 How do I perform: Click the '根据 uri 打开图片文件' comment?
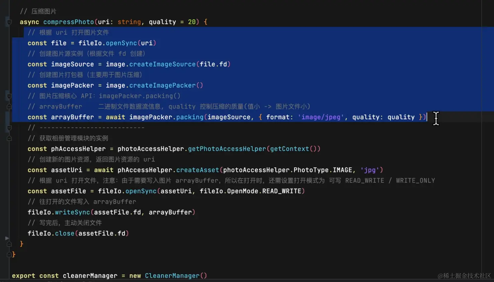(x=68, y=32)
